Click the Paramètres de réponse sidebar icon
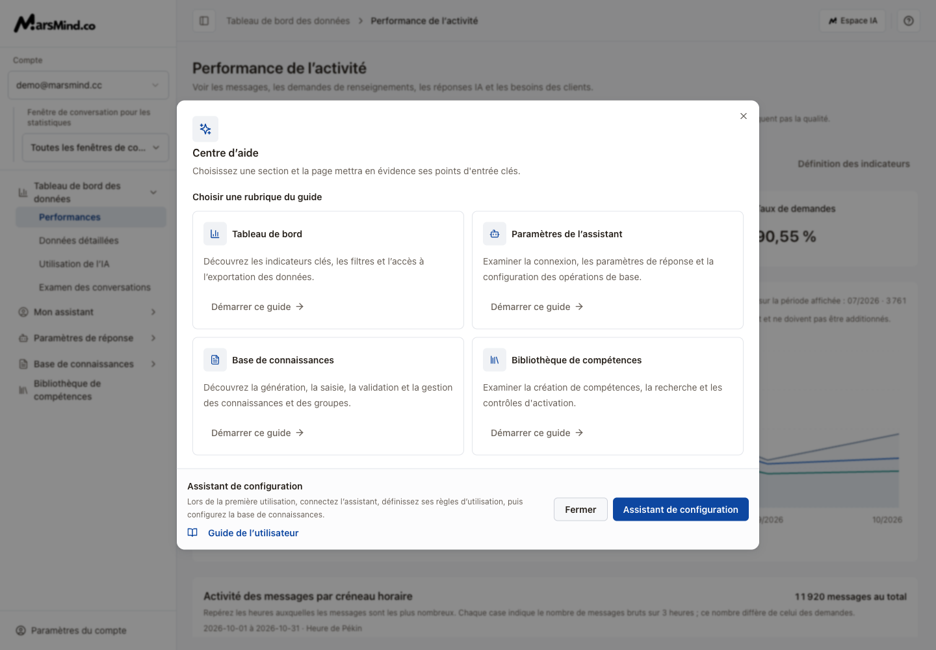The width and height of the screenshot is (936, 650). pyautogui.click(x=23, y=338)
